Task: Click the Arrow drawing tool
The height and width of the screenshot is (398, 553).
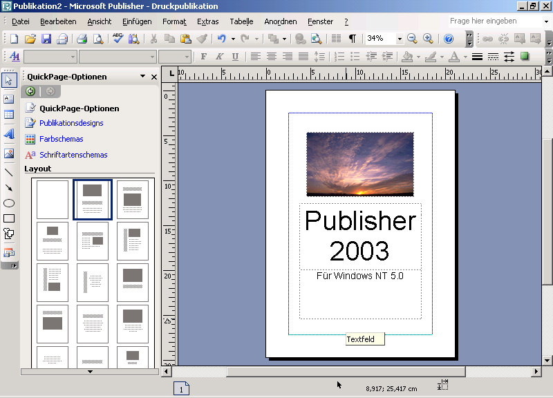Action: tap(9, 187)
